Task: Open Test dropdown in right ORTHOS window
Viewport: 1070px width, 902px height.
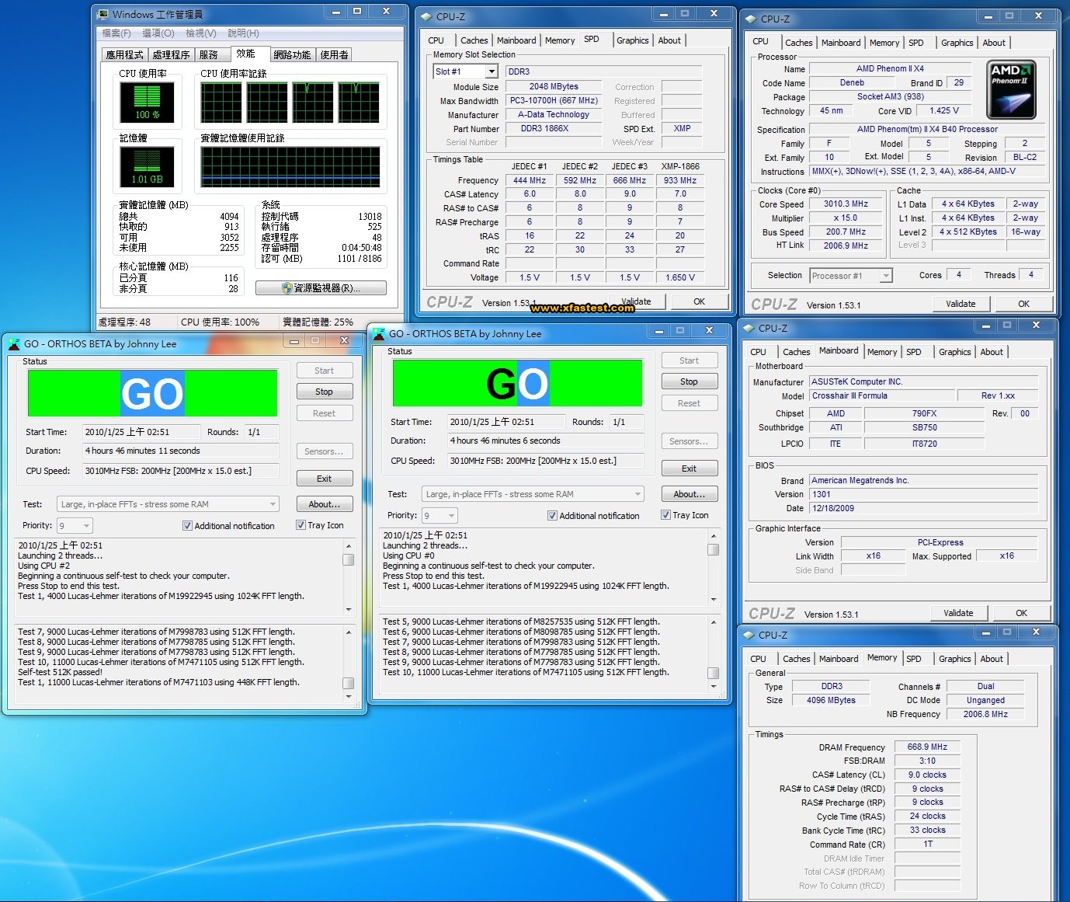Action: coord(533,494)
